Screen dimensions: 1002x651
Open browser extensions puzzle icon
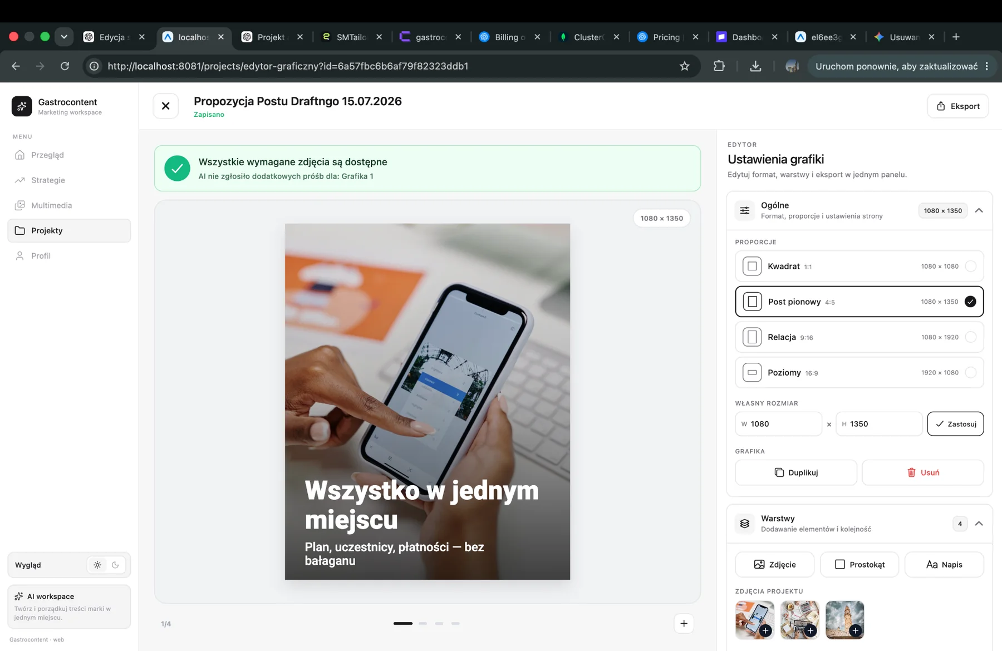point(719,66)
